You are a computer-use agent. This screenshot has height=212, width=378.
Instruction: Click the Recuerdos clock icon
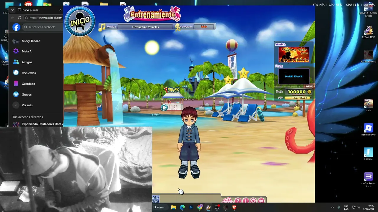point(16,73)
